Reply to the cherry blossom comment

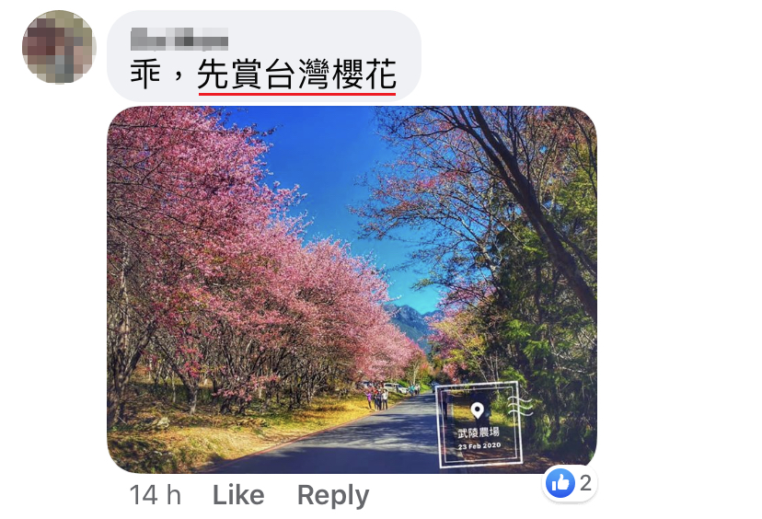(333, 496)
